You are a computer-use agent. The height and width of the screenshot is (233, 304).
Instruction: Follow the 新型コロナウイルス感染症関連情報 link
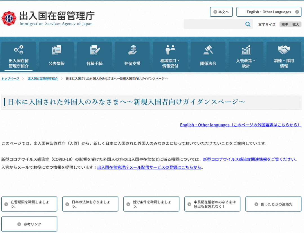(x=249, y=159)
